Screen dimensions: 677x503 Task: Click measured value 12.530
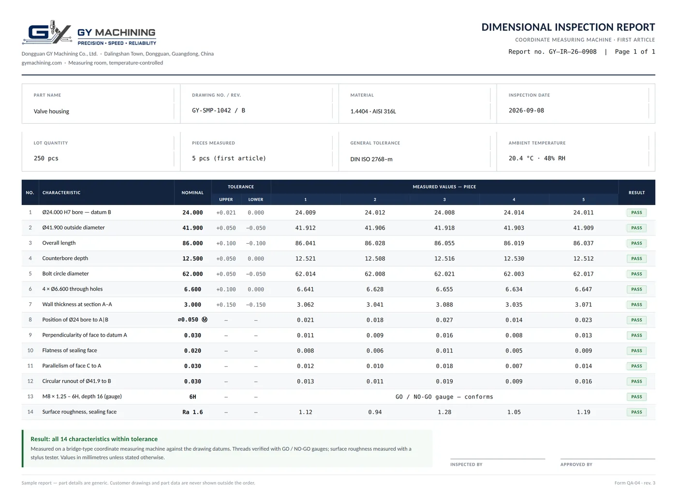pyautogui.click(x=514, y=259)
